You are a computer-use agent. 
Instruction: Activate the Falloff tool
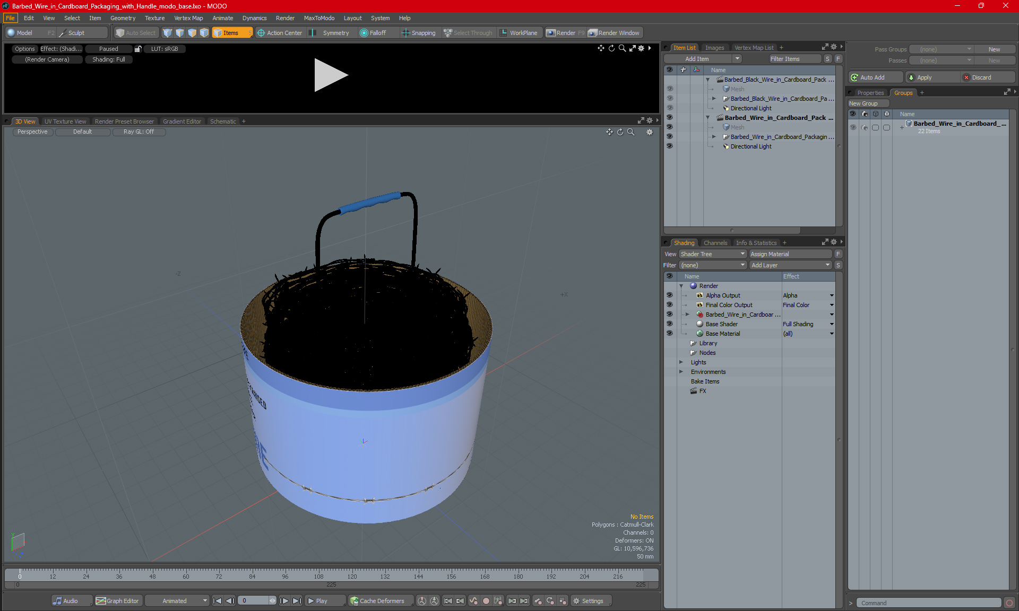tap(373, 33)
